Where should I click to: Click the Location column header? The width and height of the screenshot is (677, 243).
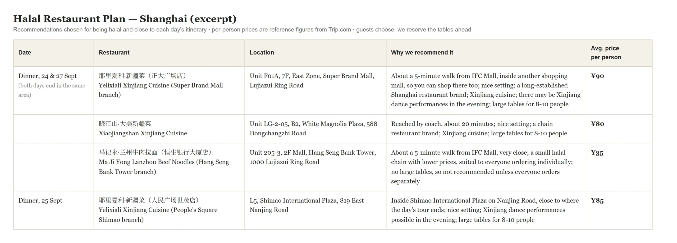315,53
